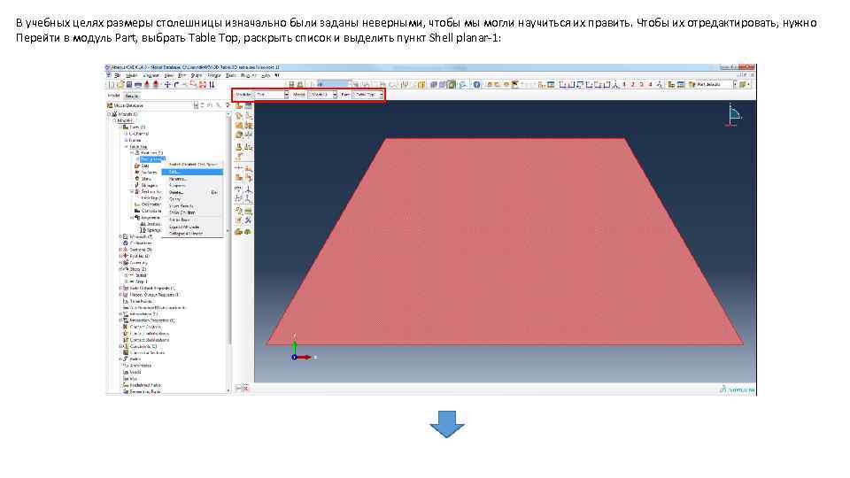Switch to the Model tab
The width and height of the screenshot is (850, 478).
[x=113, y=95]
